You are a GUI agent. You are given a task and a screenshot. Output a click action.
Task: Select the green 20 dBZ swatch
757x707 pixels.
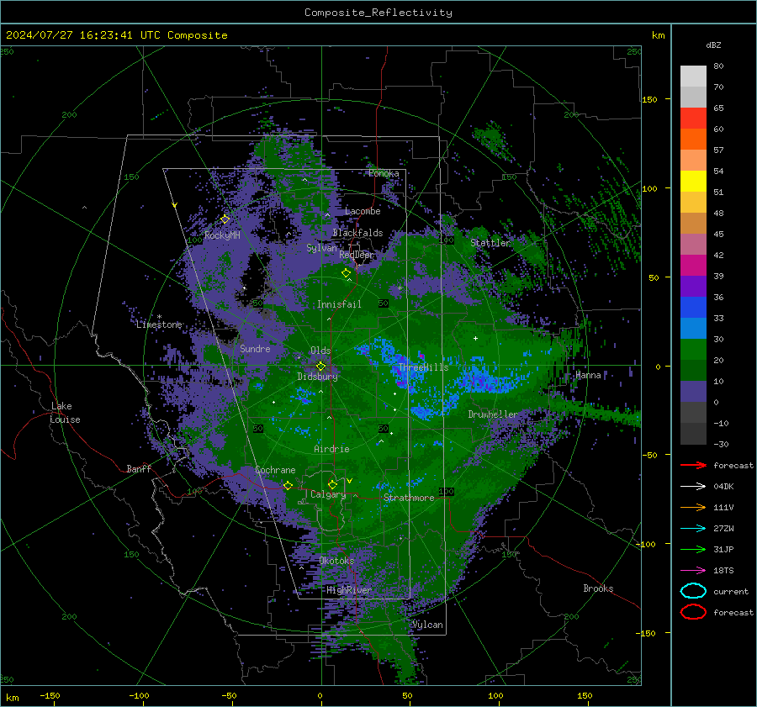[693, 349]
